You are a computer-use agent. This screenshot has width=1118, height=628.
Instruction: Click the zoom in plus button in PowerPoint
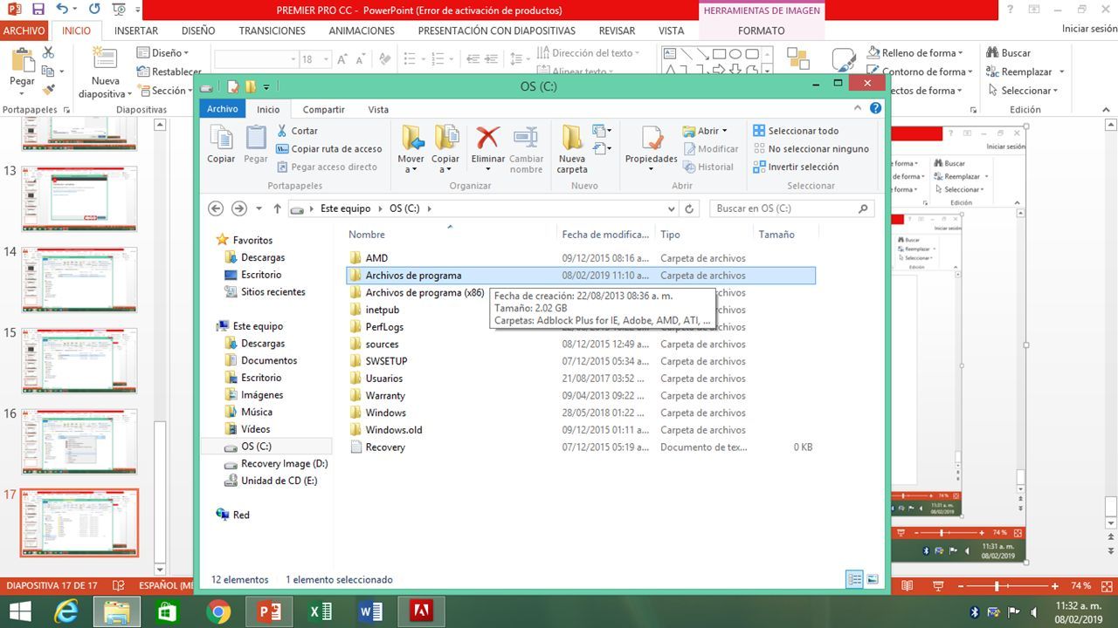point(1053,585)
